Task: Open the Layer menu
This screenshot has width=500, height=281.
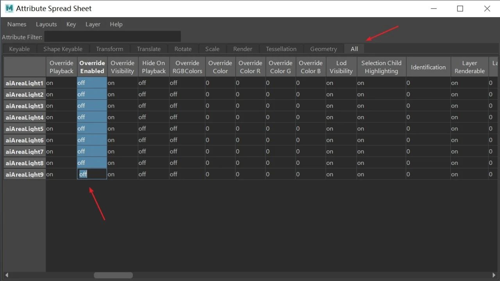Action: 93,24
